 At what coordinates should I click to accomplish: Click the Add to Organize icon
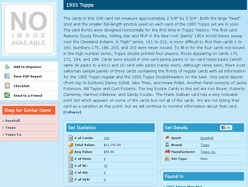pos(7,67)
